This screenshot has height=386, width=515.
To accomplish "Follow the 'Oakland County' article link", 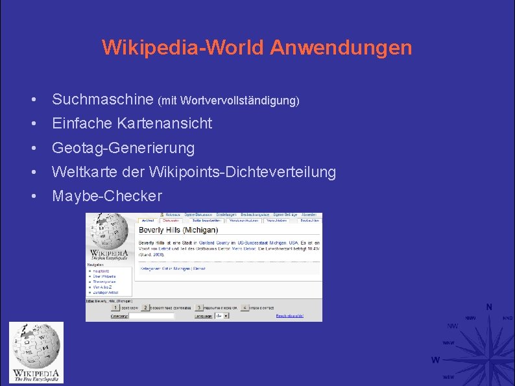I will coord(214,243).
